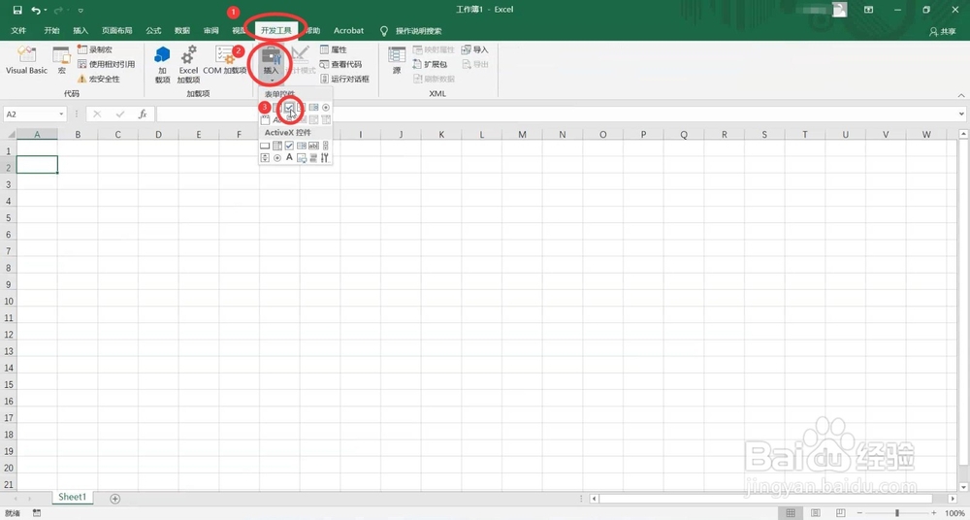Image resolution: width=970 pixels, height=520 pixels.
Task: Select ActiveX option button control
Action: click(x=277, y=158)
